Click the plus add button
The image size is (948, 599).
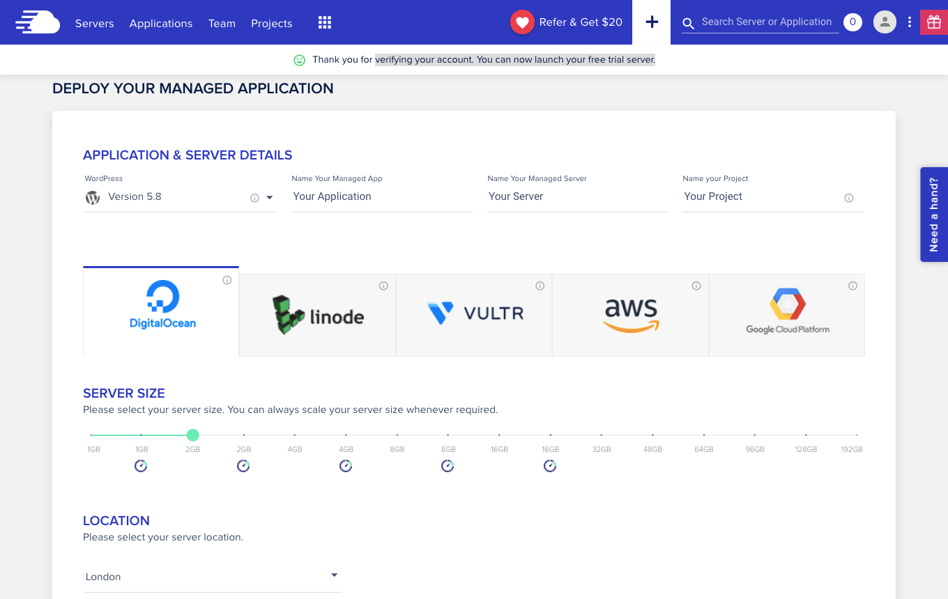coord(652,22)
